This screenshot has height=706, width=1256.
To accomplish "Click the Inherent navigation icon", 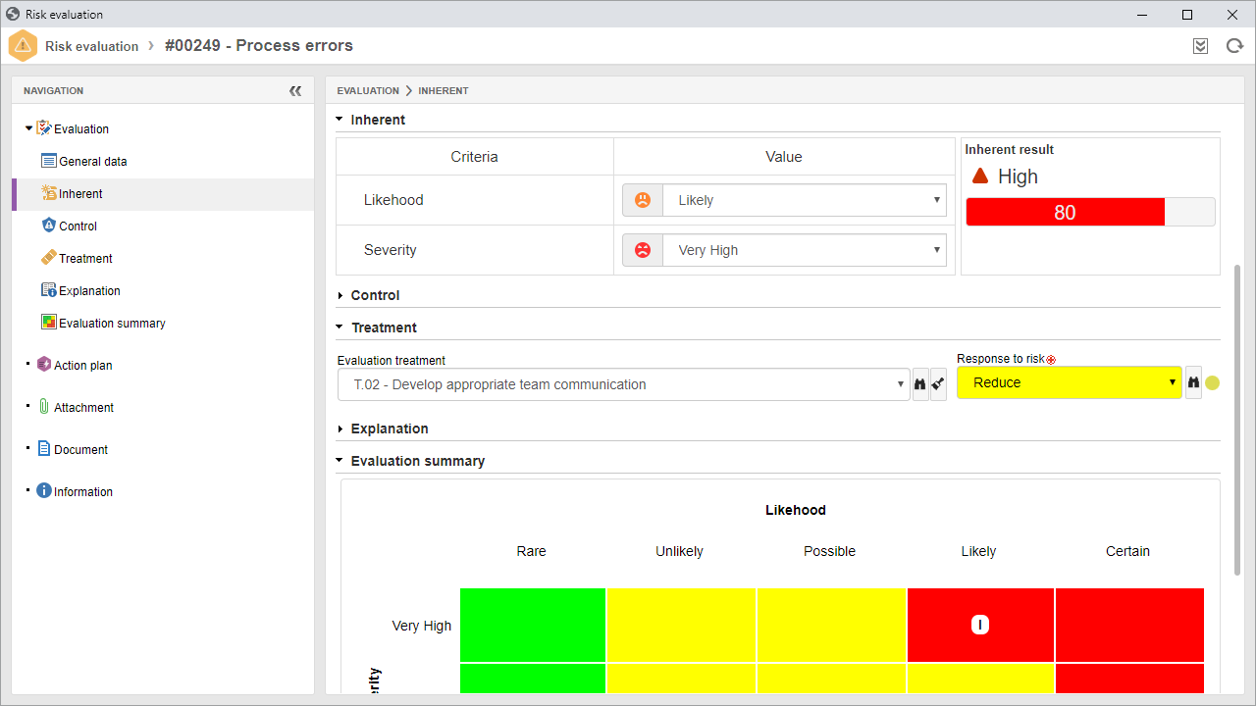I will point(49,193).
